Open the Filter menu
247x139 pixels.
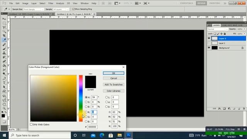click(51, 3)
